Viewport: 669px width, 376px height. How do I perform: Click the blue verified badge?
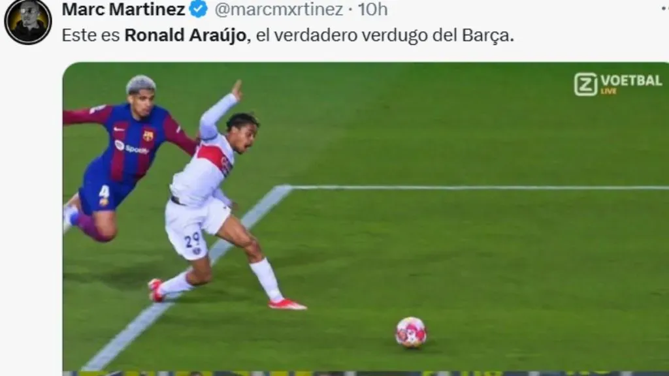(x=199, y=9)
